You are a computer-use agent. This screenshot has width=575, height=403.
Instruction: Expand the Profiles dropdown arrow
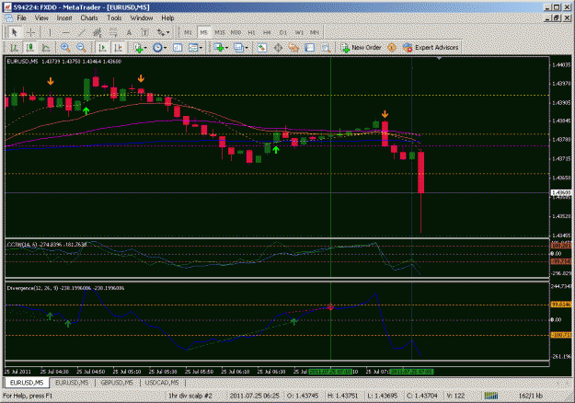(247, 48)
